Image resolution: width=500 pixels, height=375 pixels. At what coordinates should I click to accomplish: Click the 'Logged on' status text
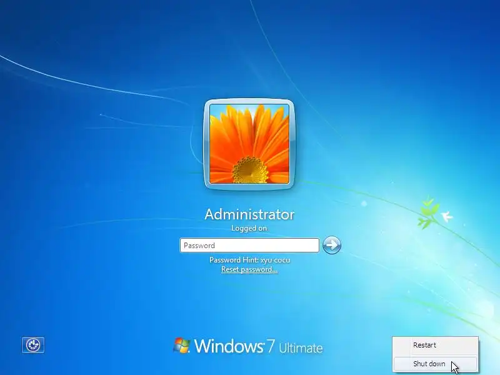click(249, 228)
